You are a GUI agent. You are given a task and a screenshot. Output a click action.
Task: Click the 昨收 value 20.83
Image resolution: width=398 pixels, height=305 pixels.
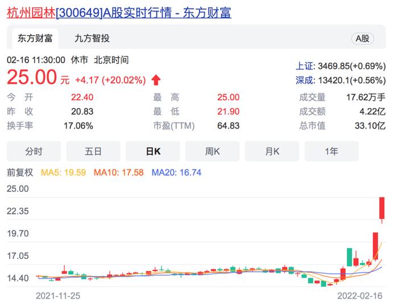(82, 112)
